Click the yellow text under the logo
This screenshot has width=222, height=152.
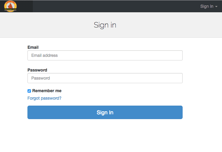tap(10, 9)
